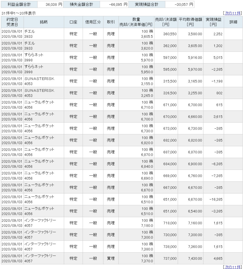Select the 実現損益 column header

tap(214, 22)
